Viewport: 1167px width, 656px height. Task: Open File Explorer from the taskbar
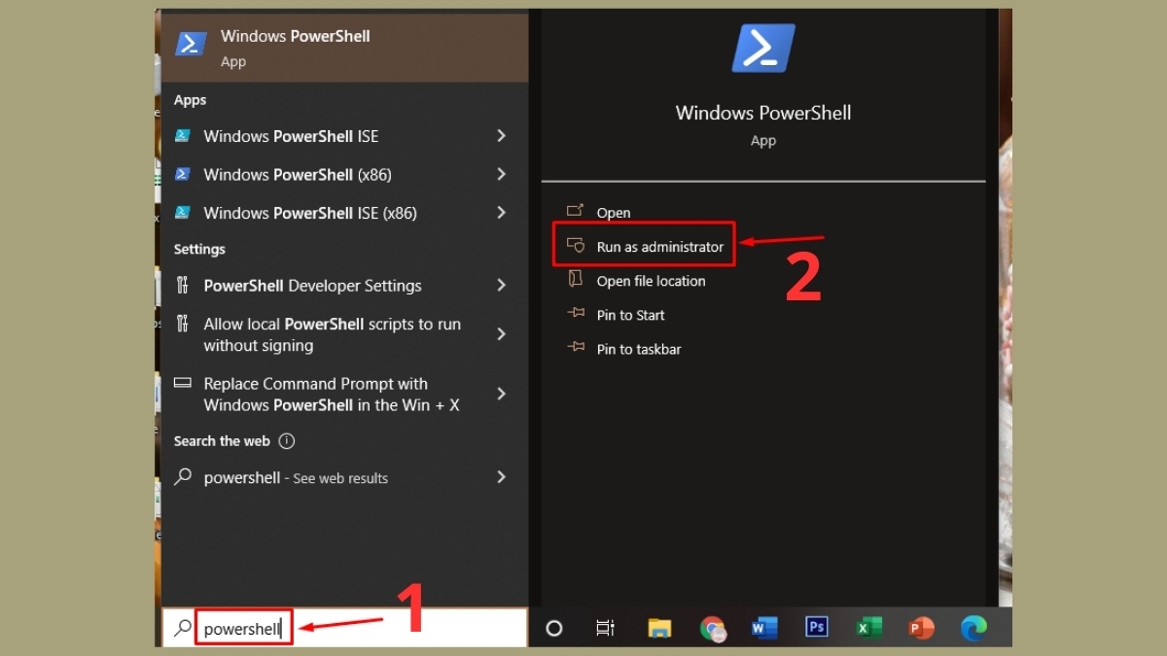click(659, 628)
